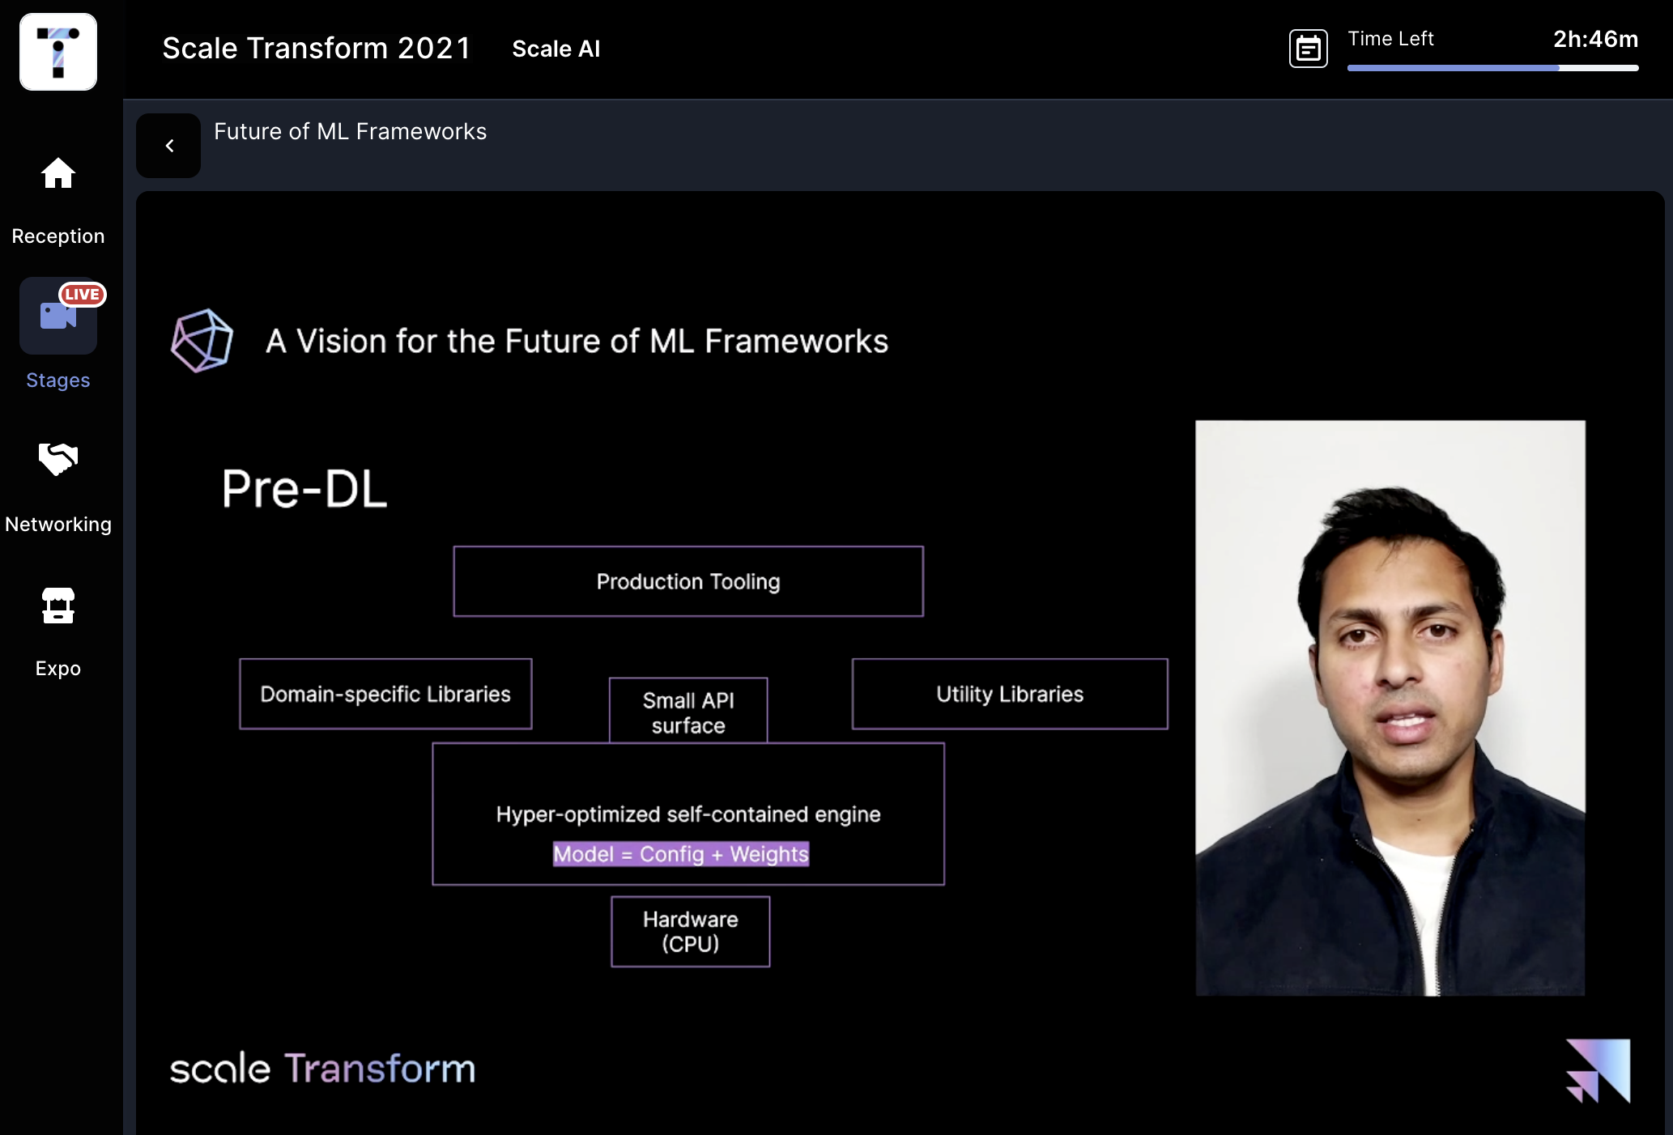
Task: Open the Networking handshake icon
Action: tap(58, 459)
